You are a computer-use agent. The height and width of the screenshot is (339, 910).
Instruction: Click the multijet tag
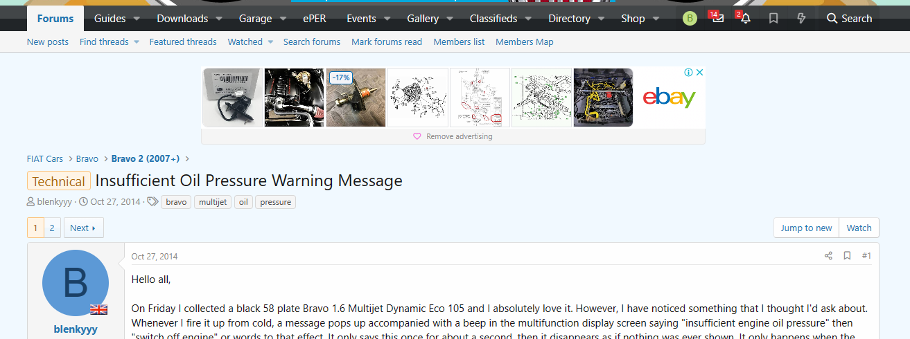212,202
